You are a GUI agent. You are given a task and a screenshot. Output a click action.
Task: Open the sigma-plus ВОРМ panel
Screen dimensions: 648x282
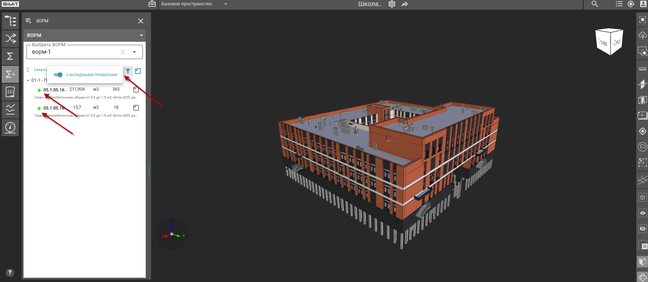pos(10,74)
